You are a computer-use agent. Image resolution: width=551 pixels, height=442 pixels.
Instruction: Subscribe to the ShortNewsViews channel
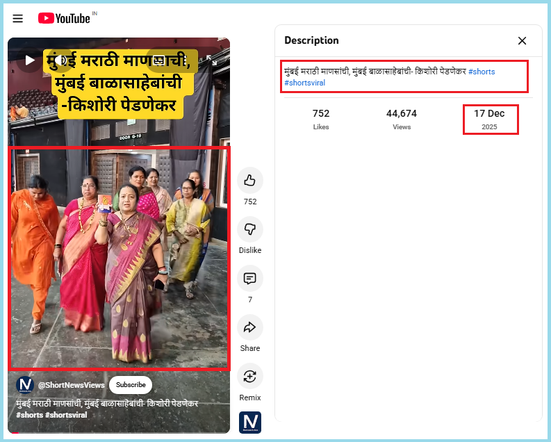pyautogui.click(x=131, y=385)
